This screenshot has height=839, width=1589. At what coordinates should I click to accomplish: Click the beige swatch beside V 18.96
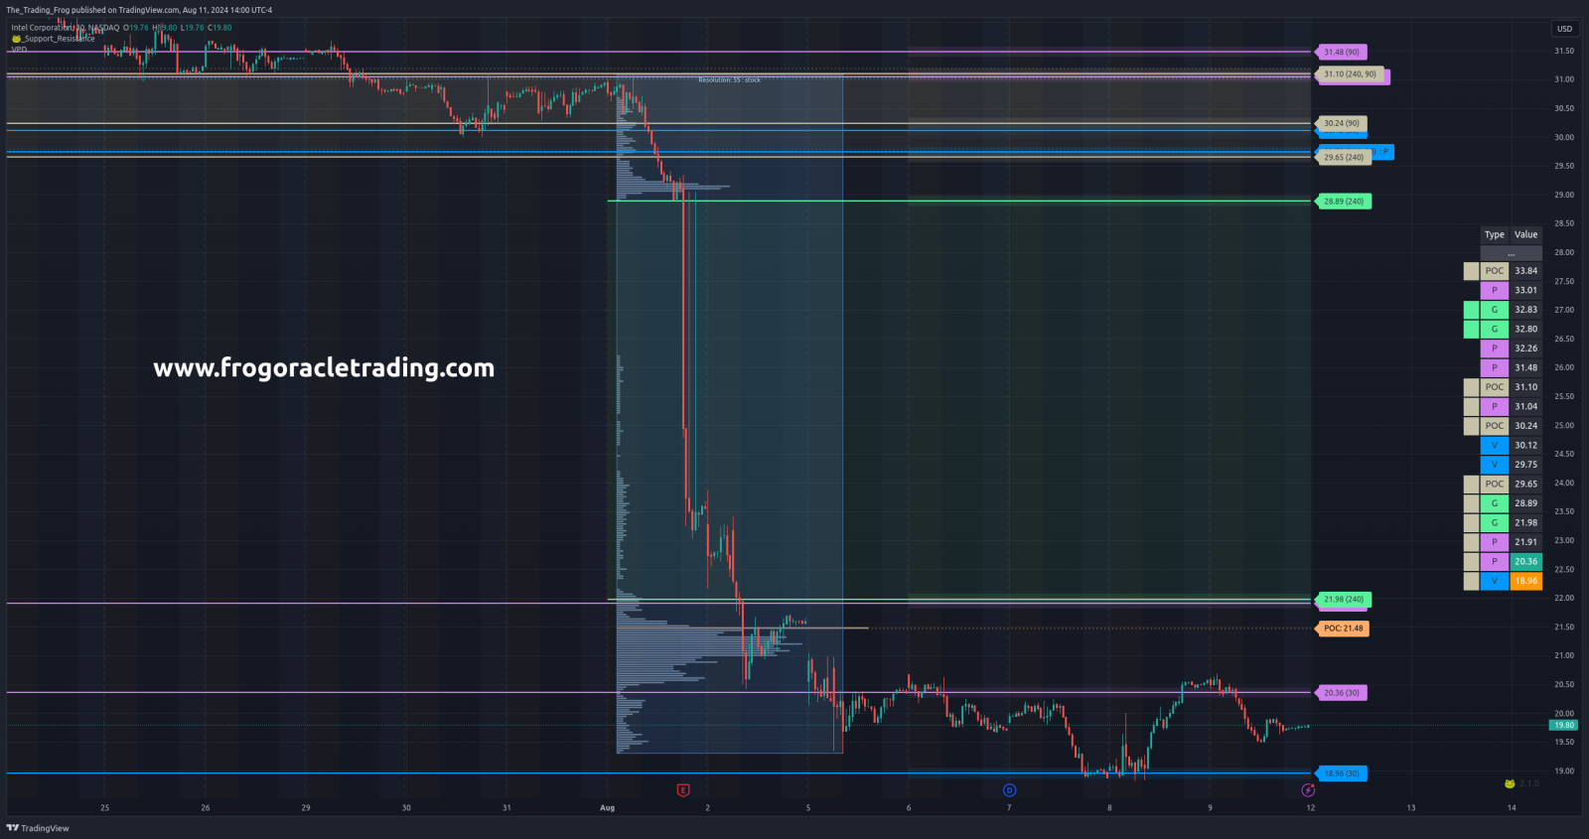(1471, 581)
